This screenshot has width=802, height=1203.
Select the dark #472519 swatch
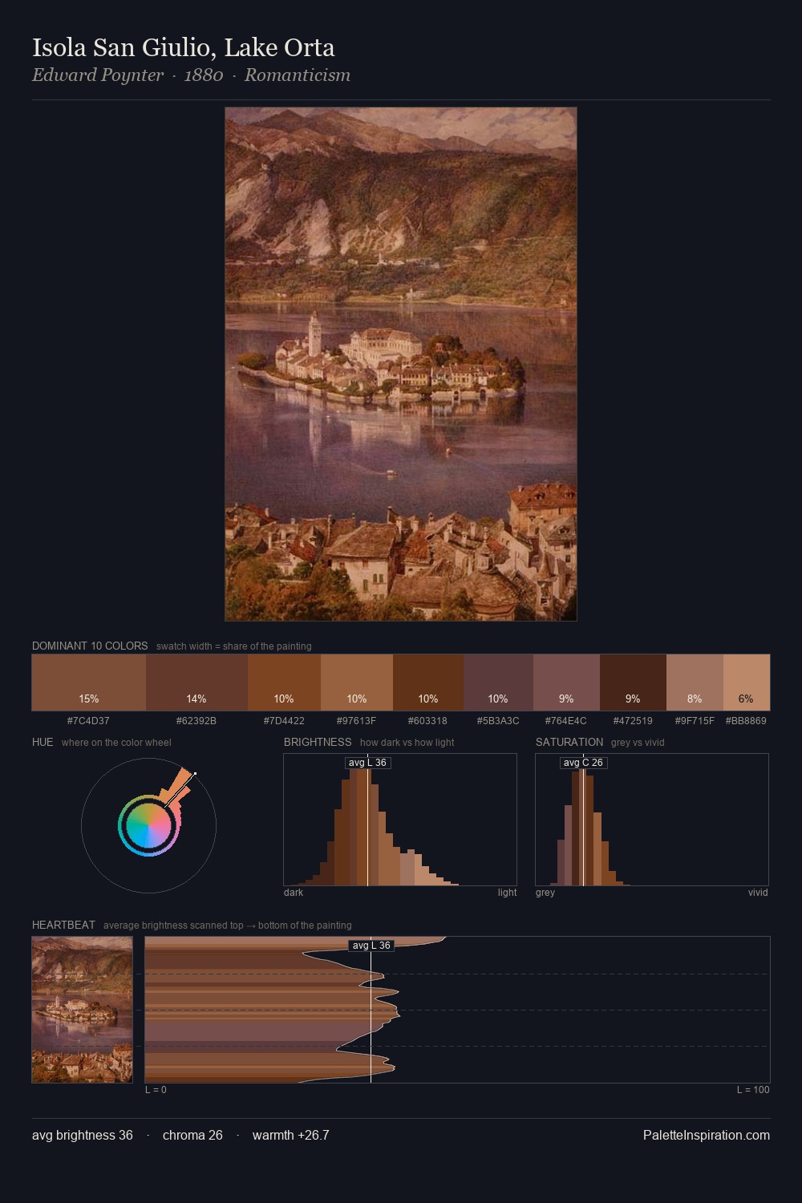633,683
